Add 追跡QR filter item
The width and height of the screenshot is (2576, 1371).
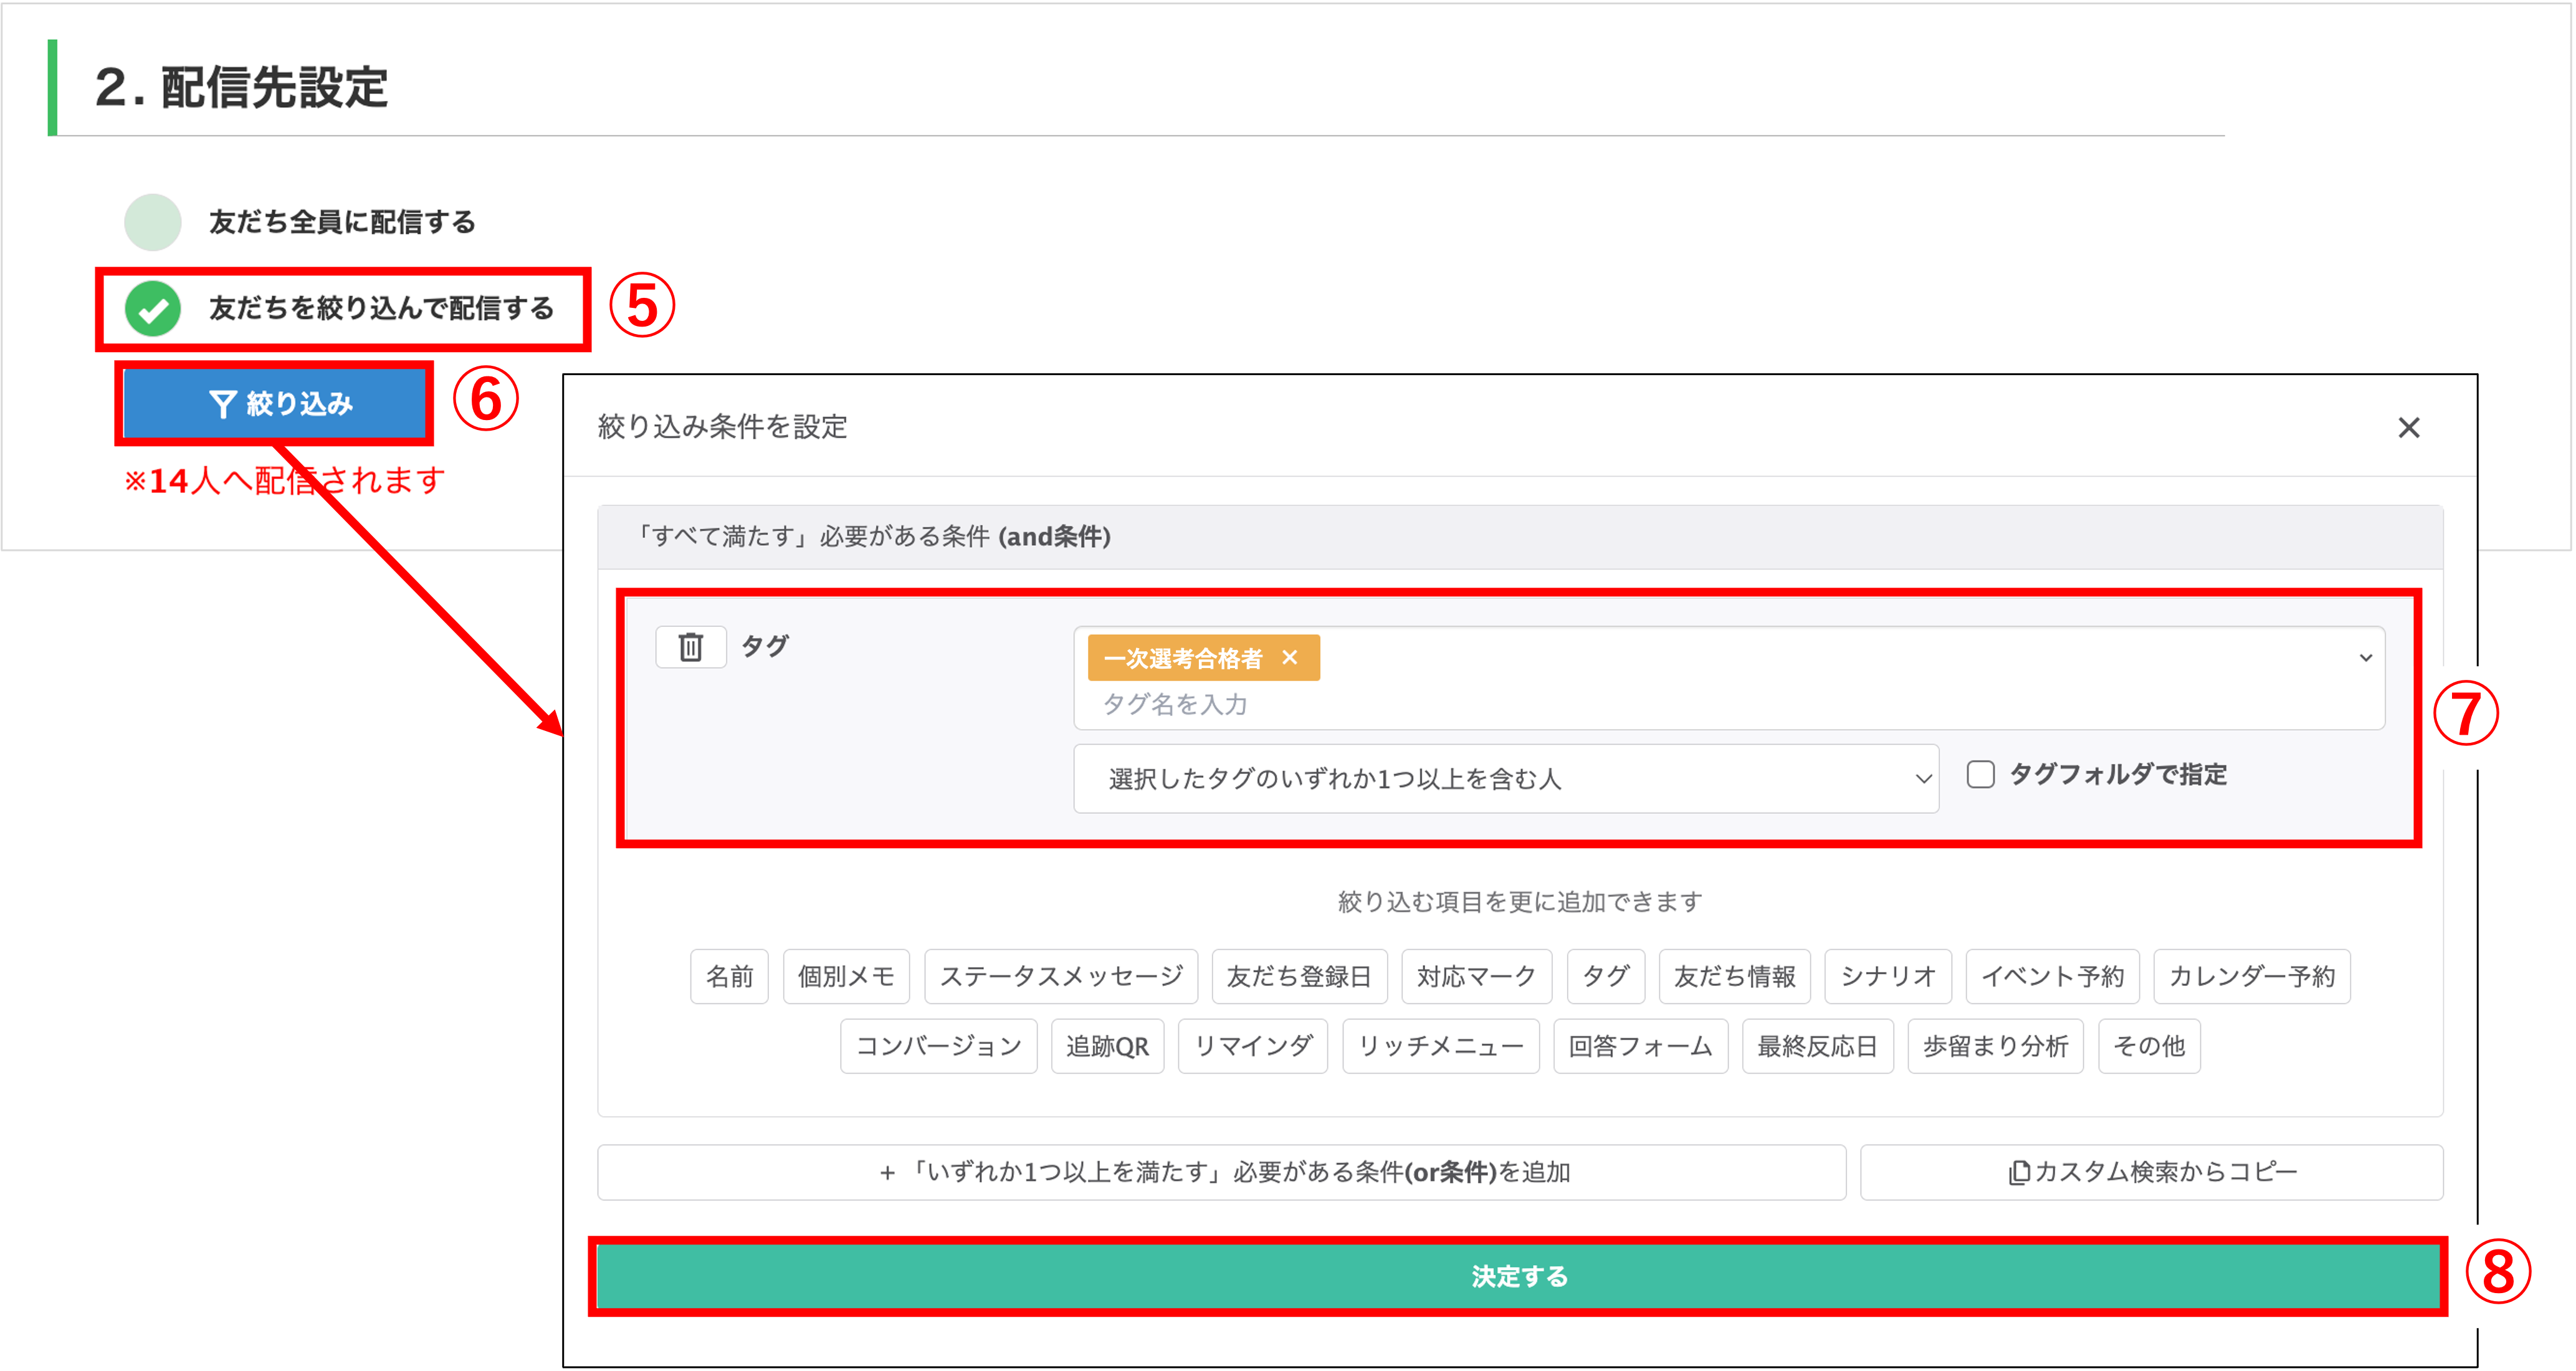pos(1106,1046)
